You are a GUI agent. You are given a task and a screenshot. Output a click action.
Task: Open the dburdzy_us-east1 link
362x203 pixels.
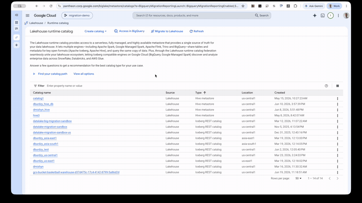44,161
